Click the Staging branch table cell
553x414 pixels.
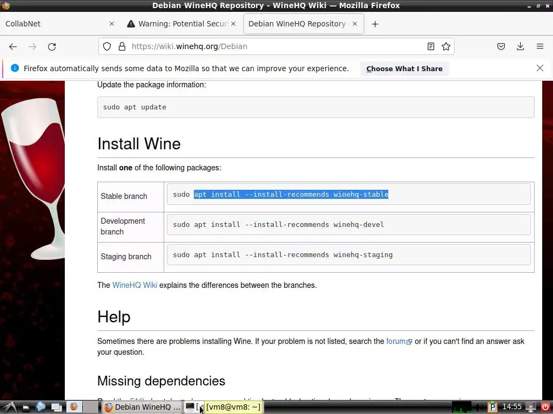tap(131, 257)
